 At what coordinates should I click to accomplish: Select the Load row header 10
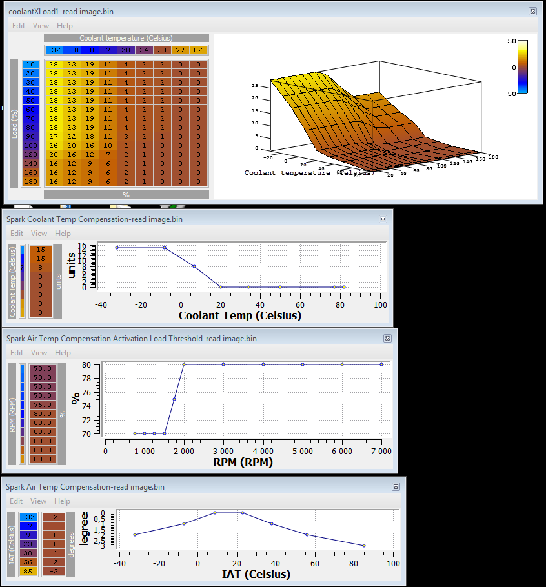pyautogui.click(x=30, y=65)
